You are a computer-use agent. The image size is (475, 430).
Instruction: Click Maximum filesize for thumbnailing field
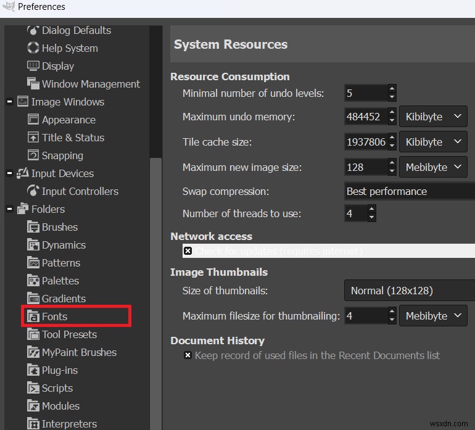click(x=366, y=316)
